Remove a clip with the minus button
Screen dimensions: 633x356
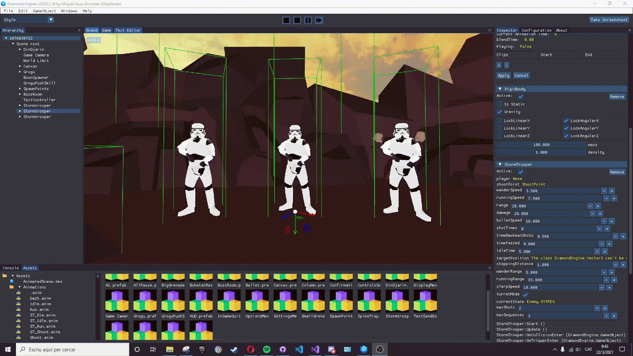[506, 65]
